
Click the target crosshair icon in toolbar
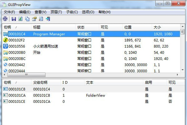point(5,19)
